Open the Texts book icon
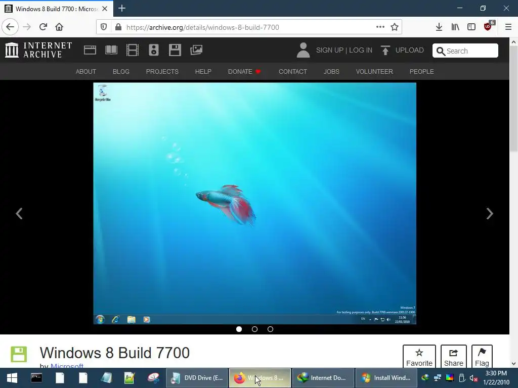This screenshot has width=518, height=388. point(111,50)
